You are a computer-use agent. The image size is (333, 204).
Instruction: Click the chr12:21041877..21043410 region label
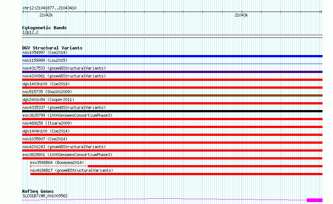click(x=49, y=8)
